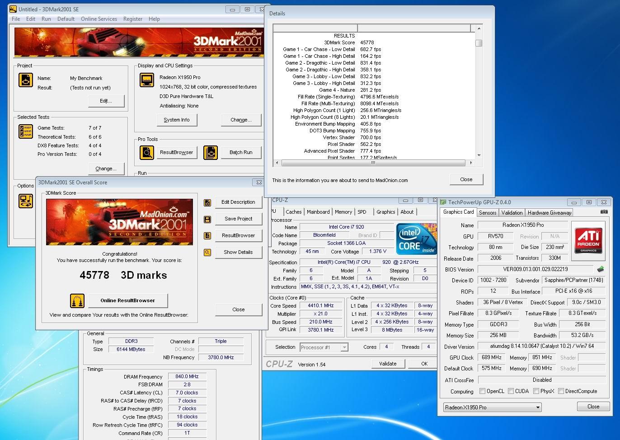Open the Online Services menu

(x=99, y=19)
